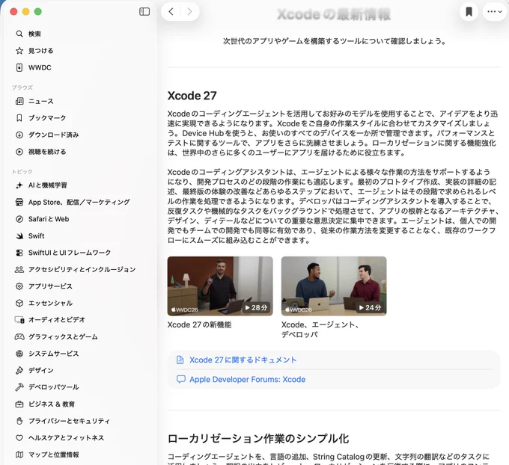Click the gamepad icon beside グラフィックスとゲーム
509x465 pixels.
(x=19, y=336)
